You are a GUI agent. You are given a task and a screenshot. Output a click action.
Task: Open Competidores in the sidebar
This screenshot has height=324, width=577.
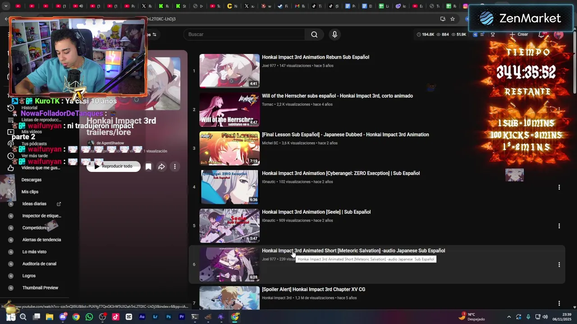[x=36, y=228]
